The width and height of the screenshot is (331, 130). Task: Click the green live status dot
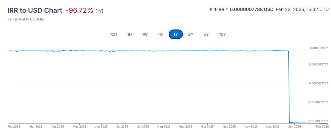point(211,9)
